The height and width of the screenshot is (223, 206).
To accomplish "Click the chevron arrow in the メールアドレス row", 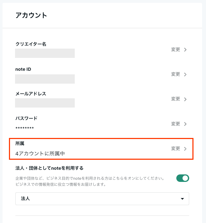I will [x=185, y=99].
